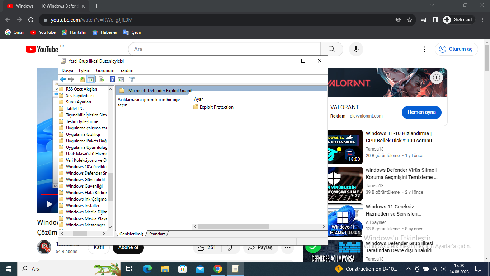Click the Hemen oyna ad button

[x=421, y=112]
